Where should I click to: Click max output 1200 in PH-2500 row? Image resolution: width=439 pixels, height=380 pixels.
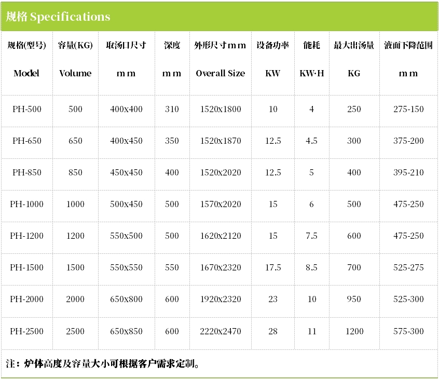(354, 331)
